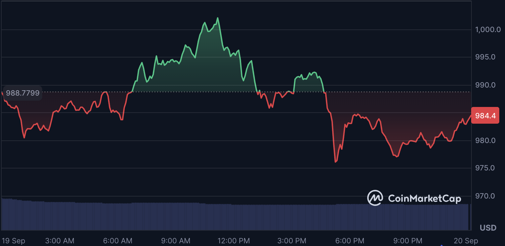The height and width of the screenshot is (246, 505).
Task: Select the 3:00 PM time marker
Action: click(292, 241)
